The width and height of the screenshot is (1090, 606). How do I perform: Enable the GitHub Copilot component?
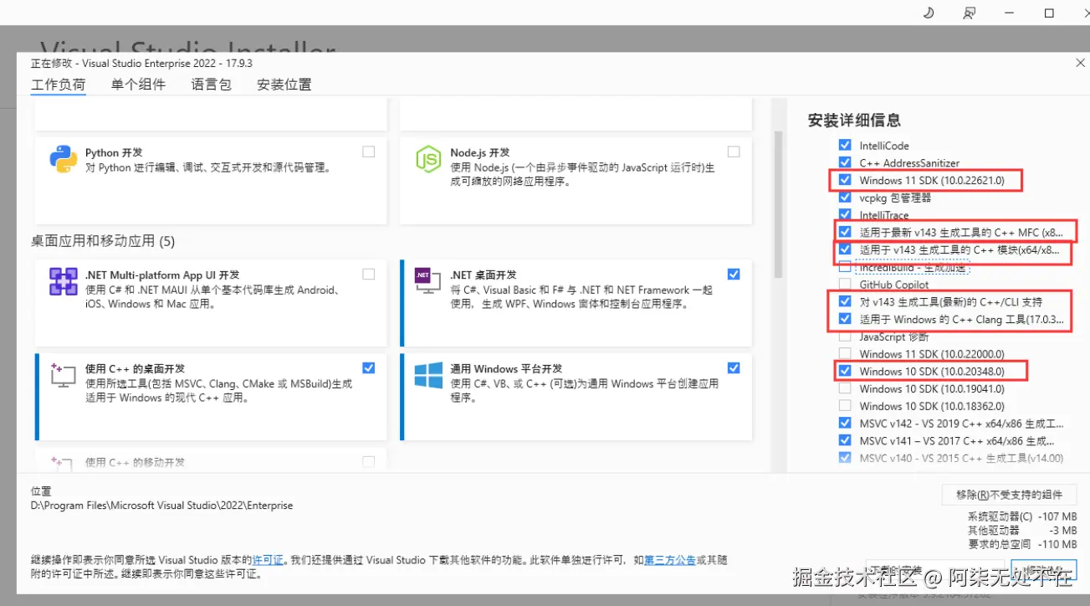(x=845, y=285)
